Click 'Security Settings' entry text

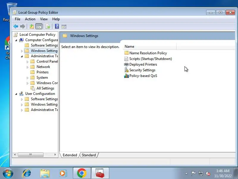(142, 70)
